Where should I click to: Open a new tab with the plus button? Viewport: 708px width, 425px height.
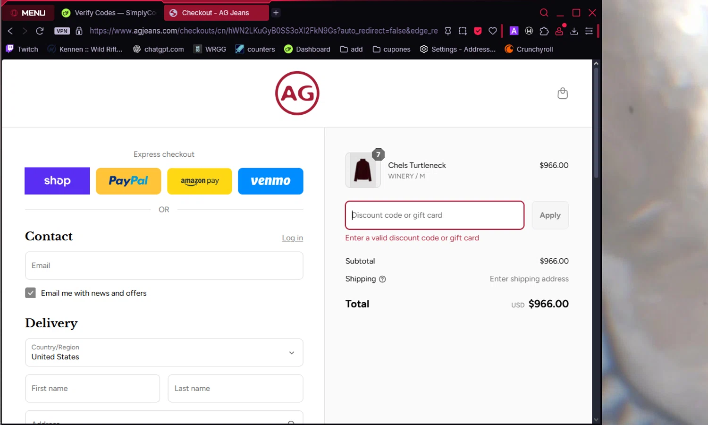click(276, 13)
